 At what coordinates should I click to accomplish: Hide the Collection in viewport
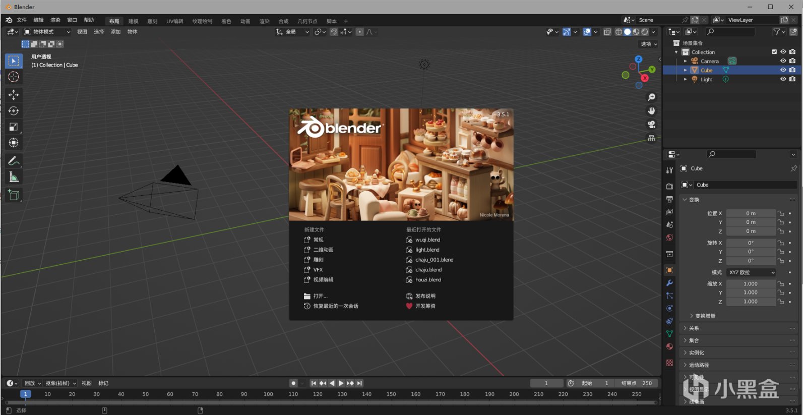(x=783, y=52)
